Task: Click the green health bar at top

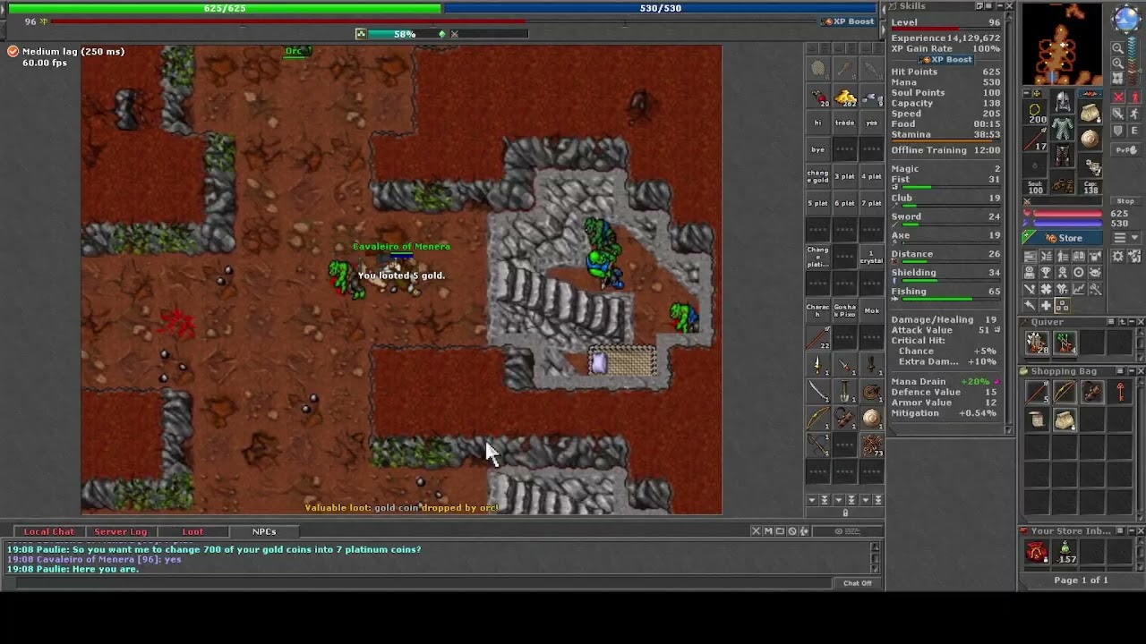Action: [225, 8]
